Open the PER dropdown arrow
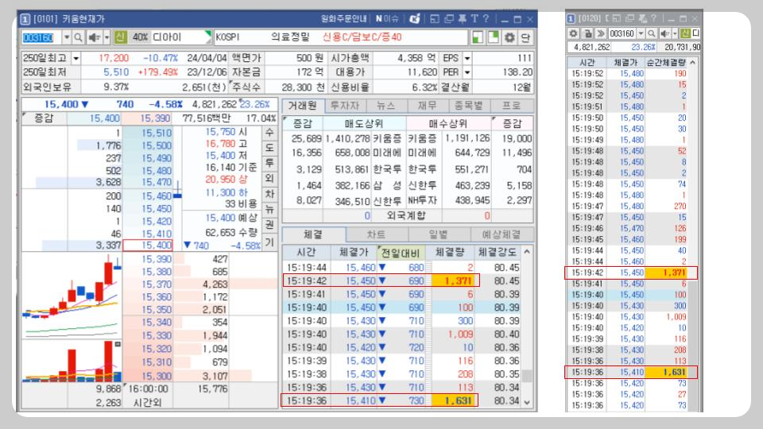 (x=467, y=72)
